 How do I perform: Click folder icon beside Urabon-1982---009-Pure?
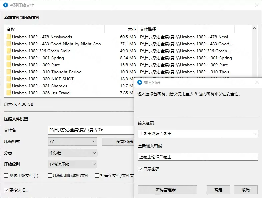pyautogui.click(x=9, y=65)
